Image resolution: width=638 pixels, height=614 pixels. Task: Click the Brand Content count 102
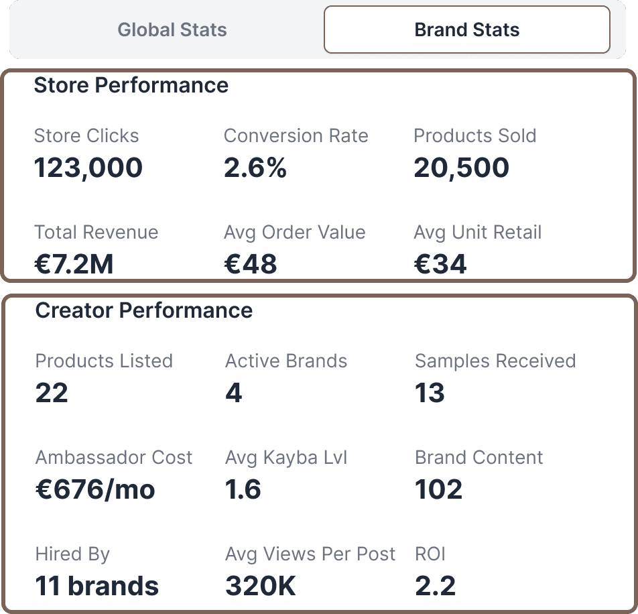(x=438, y=489)
